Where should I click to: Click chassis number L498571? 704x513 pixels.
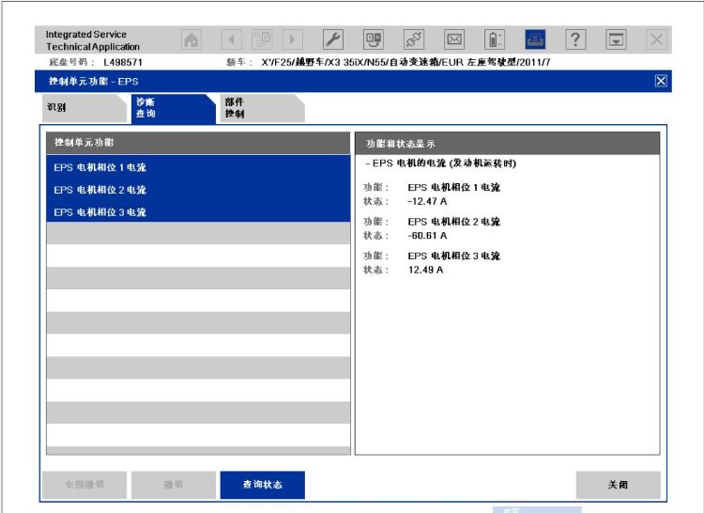(x=123, y=62)
